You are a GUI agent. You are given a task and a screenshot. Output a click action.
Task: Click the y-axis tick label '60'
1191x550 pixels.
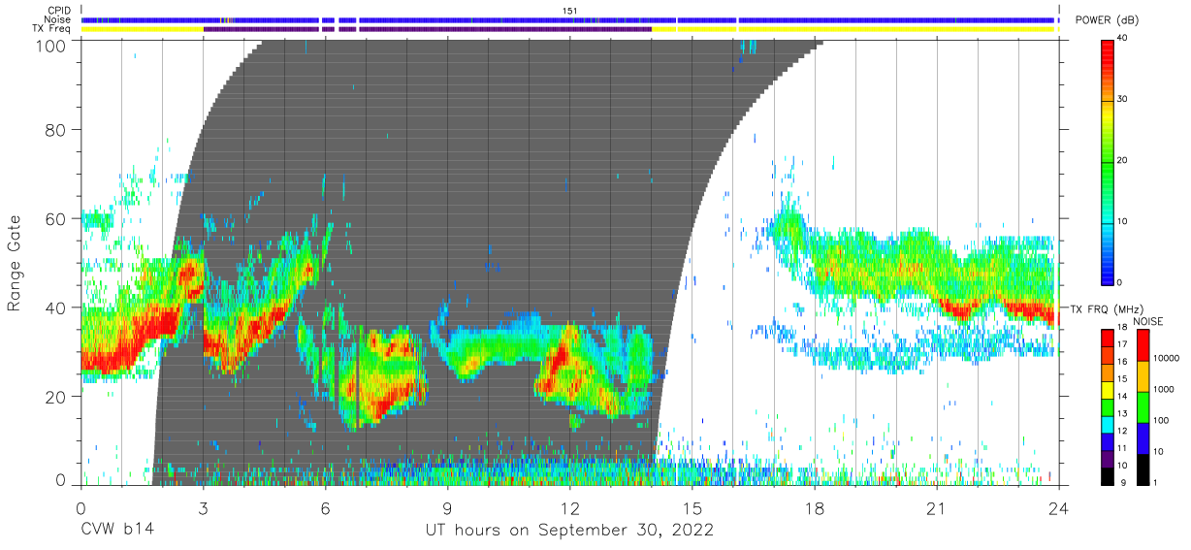(x=57, y=220)
